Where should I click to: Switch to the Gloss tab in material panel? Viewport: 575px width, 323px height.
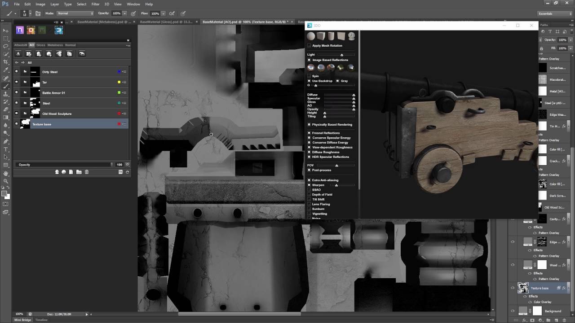click(x=41, y=45)
